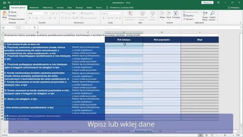The height and width of the screenshot is (137, 243).
Task: Open the Rachunek przepływów sheet tab
Action: (x=87, y=131)
